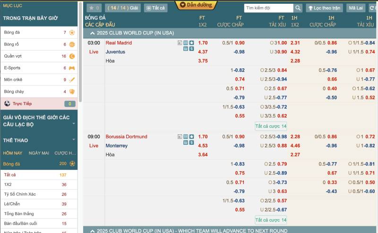Switch to the Ngày Mai tab
The image size is (378, 233).
coord(39,153)
